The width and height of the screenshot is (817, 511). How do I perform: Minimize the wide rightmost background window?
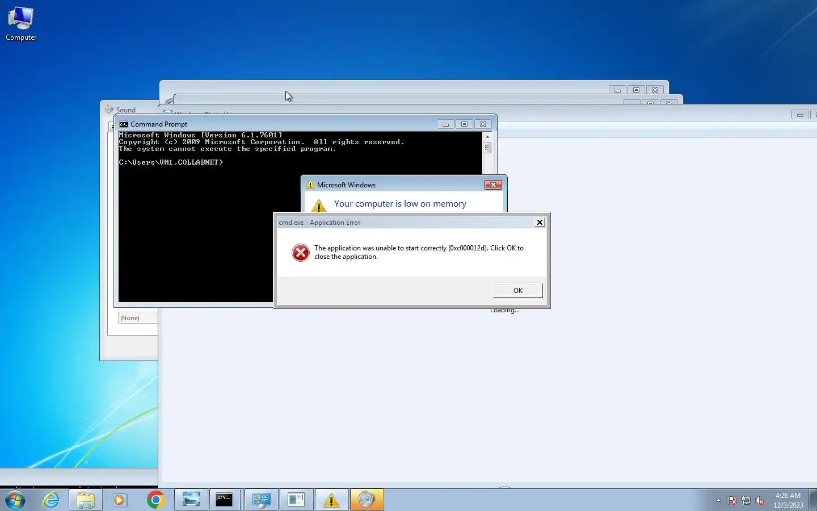pyautogui.click(x=800, y=115)
